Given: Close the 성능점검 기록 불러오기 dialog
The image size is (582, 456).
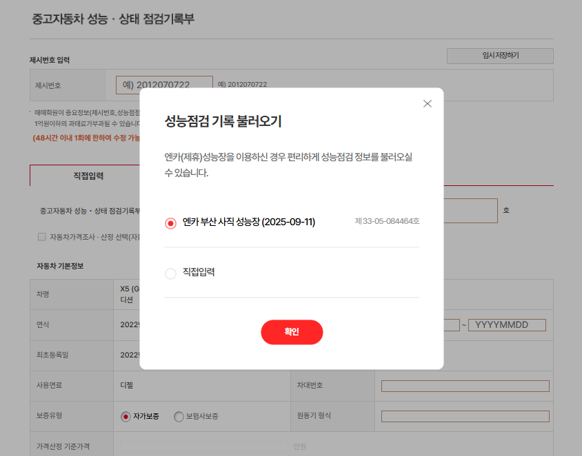Looking at the screenshot, I should point(428,104).
